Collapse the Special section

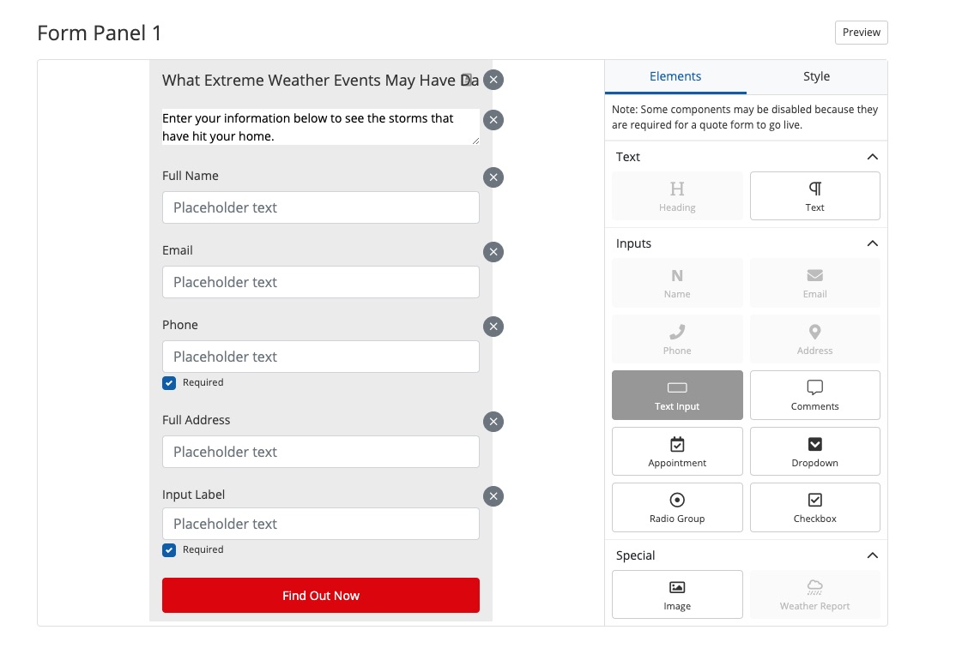click(872, 555)
